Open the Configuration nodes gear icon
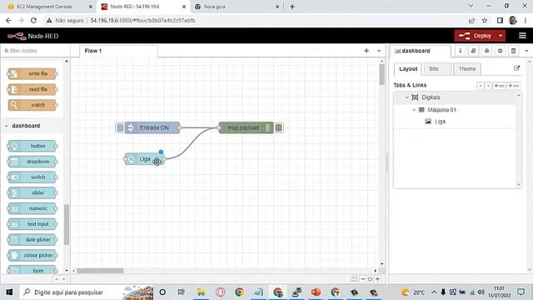The width and height of the screenshot is (533, 300). [x=500, y=51]
